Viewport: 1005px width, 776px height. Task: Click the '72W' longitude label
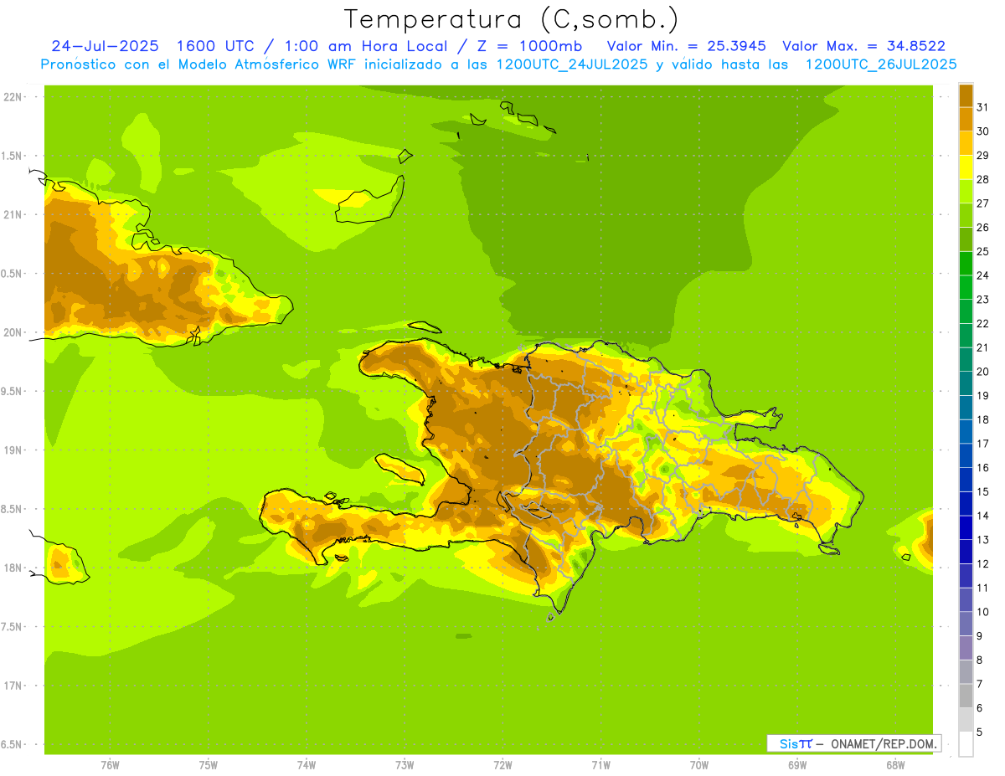click(x=502, y=765)
